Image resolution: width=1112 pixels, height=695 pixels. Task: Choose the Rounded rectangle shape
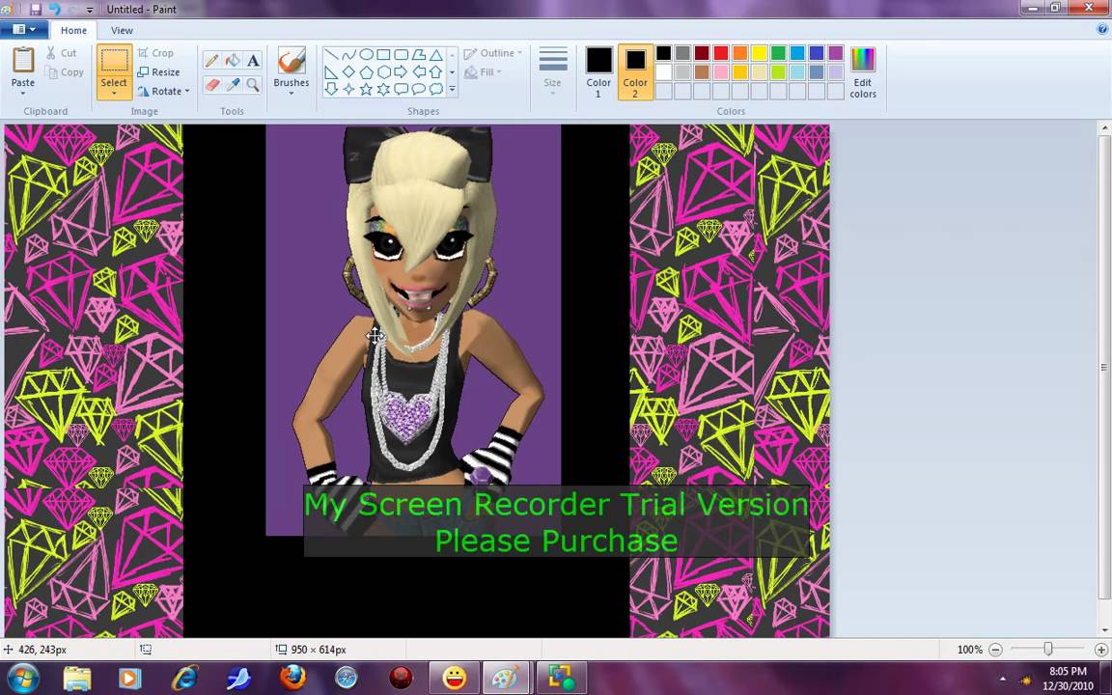point(401,55)
